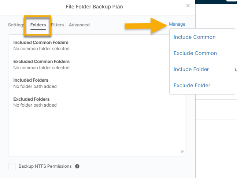Switch to the Settings tab
This screenshot has height=178, width=237.
pyautogui.click(x=16, y=25)
